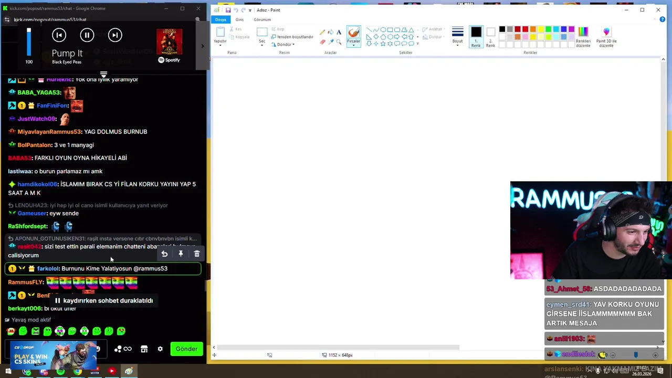
Task: Pause the Pump It track
Action: pos(87,35)
